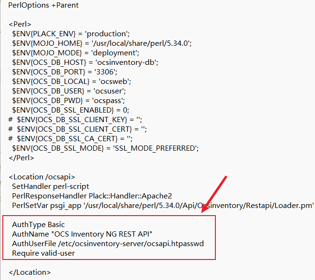Click the $ENV{PLACK_ENV} = 'production' line
315x280 pixels.
click(x=71, y=34)
